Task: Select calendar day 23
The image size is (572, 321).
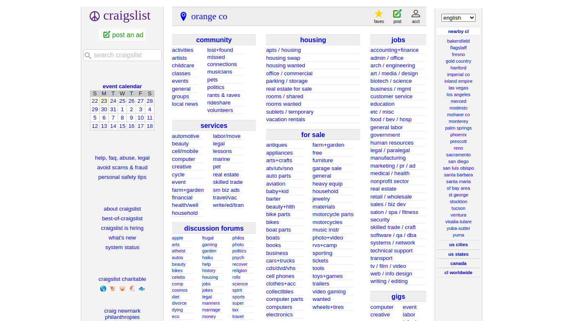Action: [104, 101]
